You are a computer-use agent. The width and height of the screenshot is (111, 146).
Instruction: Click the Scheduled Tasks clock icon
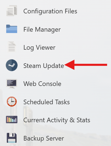pos(12,102)
